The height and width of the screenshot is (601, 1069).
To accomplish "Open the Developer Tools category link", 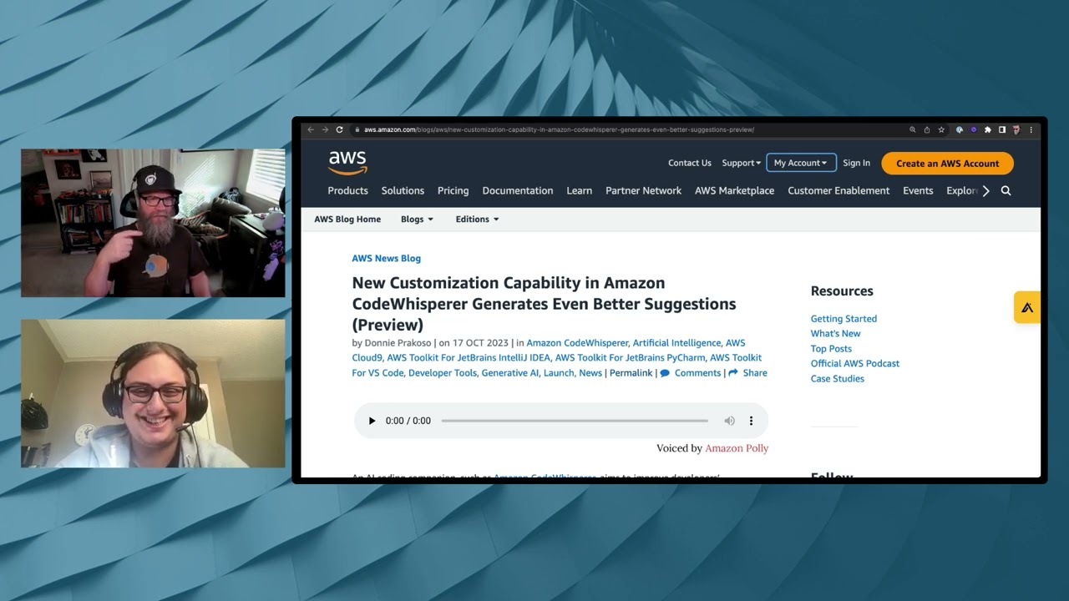I will (442, 373).
